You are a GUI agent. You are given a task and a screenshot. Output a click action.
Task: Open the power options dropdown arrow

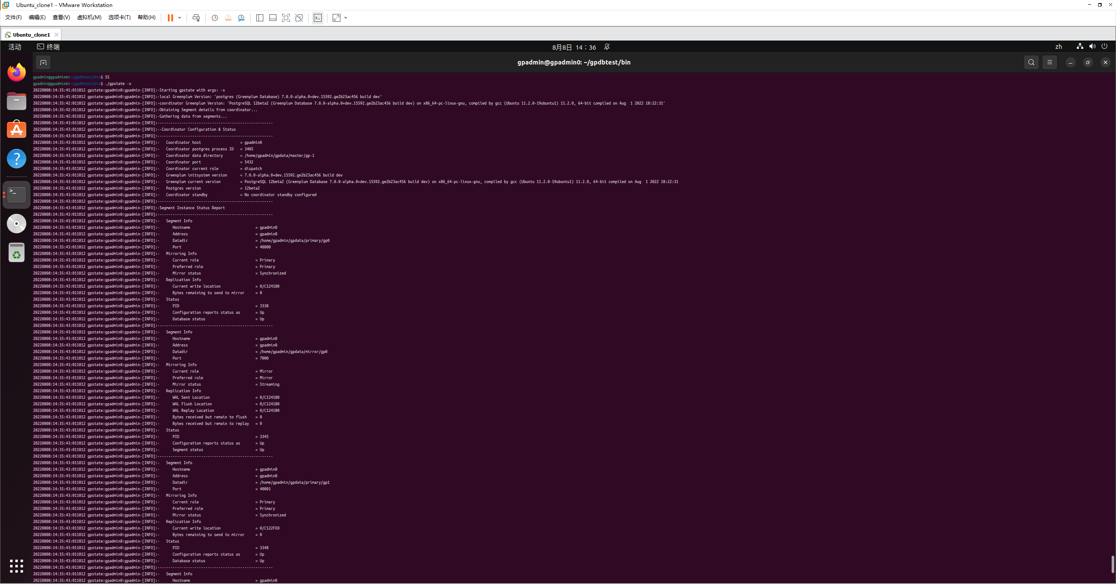point(180,18)
